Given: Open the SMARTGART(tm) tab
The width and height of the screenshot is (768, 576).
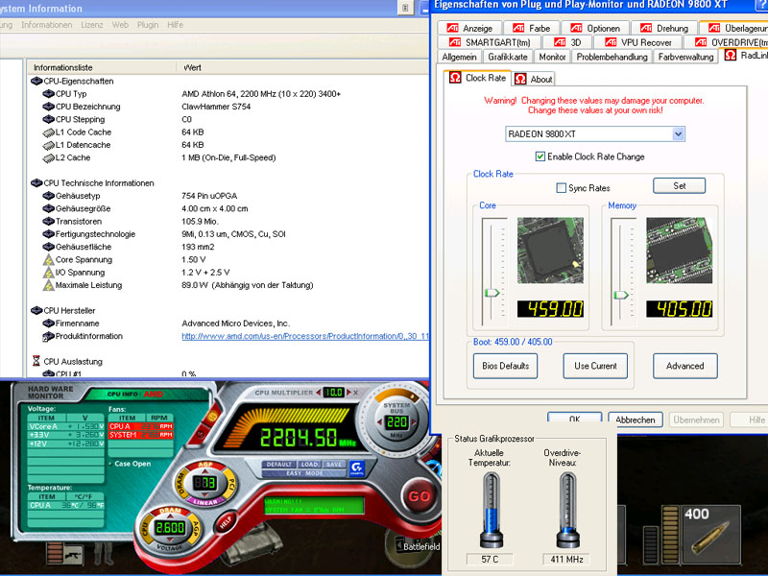Looking at the screenshot, I should 490,42.
